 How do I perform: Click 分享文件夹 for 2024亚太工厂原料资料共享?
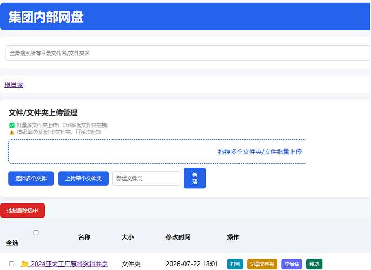262,264
